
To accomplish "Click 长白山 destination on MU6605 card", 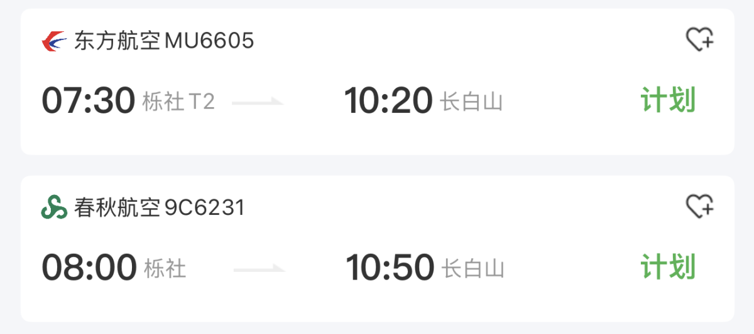I will click(471, 102).
